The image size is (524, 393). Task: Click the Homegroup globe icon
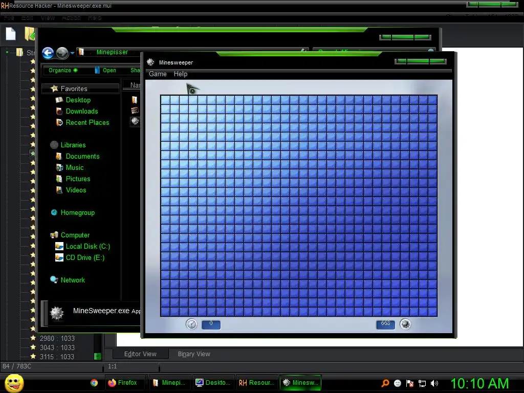54,212
